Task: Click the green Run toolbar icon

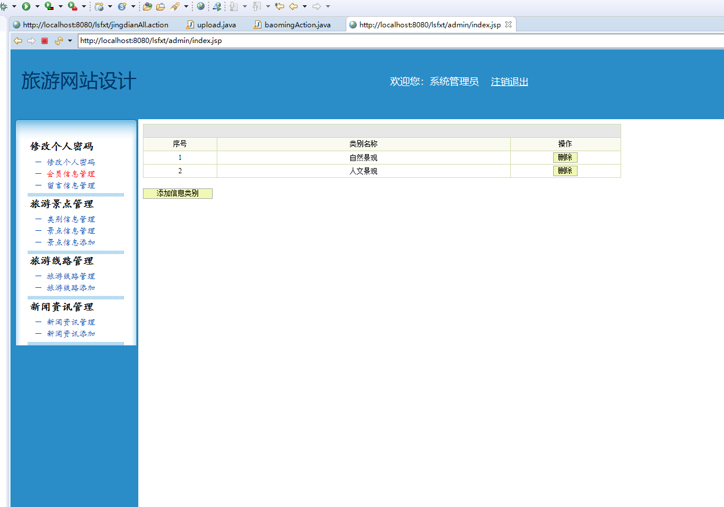Action: pyautogui.click(x=26, y=6)
